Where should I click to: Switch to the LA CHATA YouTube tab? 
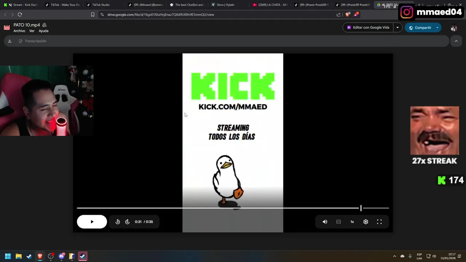(270, 5)
